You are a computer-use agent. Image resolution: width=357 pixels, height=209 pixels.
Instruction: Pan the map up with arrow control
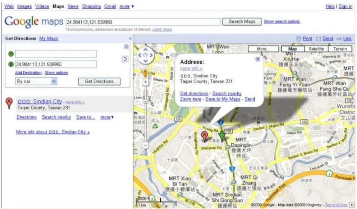pos(145,50)
